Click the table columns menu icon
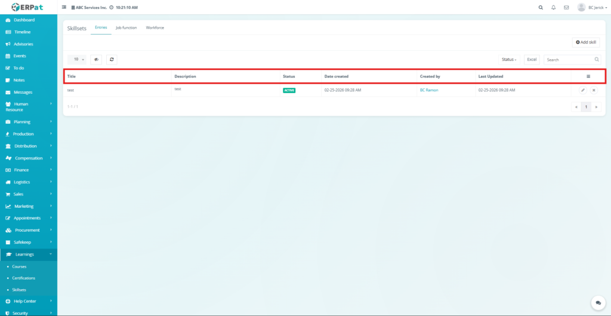 coord(588,76)
